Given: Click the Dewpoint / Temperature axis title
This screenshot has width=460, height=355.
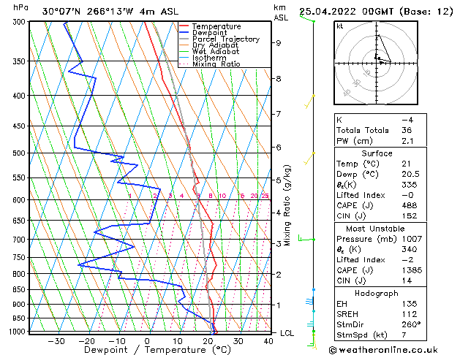Looking at the screenshot, I should [157, 350].
